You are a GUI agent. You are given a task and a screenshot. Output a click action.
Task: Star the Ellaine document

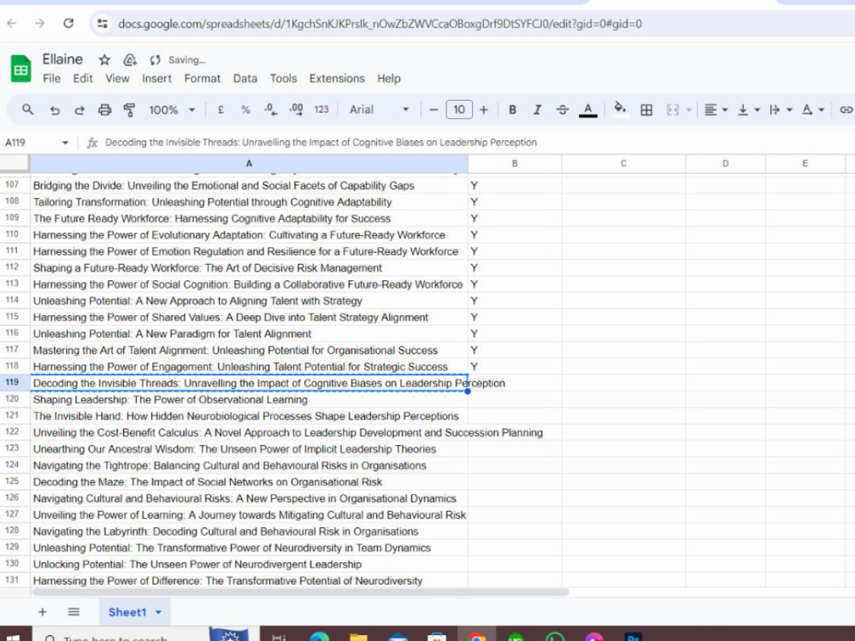coord(104,60)
